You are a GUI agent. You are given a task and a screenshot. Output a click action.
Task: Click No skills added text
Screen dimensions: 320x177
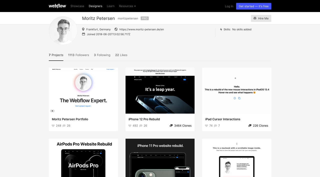click(x=242, y=29)
